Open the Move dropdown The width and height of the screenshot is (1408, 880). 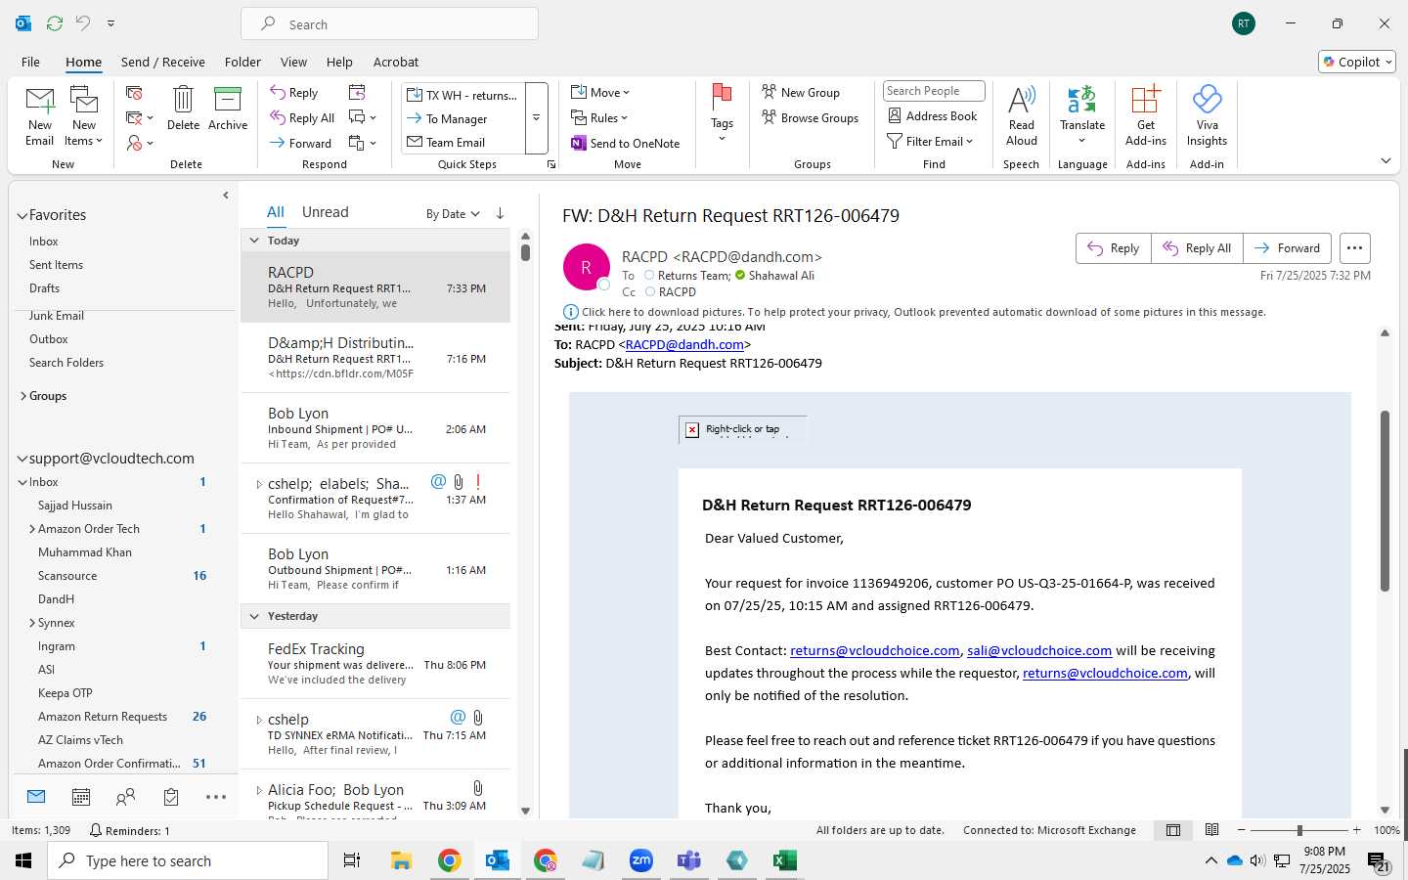(600, 92)
